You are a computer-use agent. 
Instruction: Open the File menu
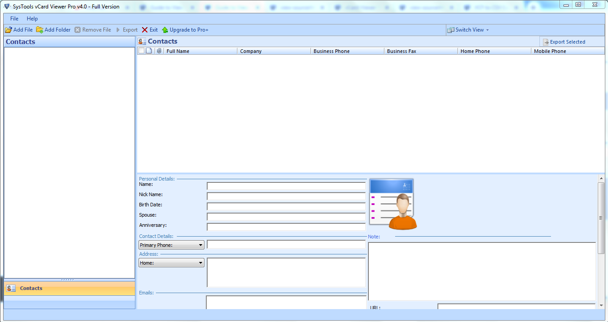click(14, 19)
